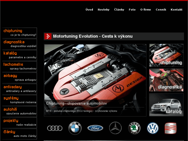Click 'Chiptuning - chipovanie automobilov' caption
This screenshot has height=141, width=188.
[x=76, y=103]
